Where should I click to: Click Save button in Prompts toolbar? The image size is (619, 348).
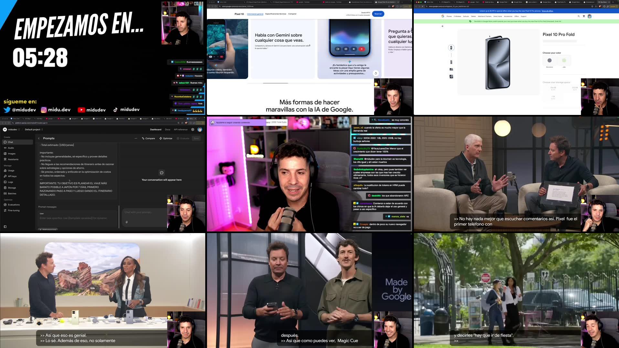[x=196, y=139]
